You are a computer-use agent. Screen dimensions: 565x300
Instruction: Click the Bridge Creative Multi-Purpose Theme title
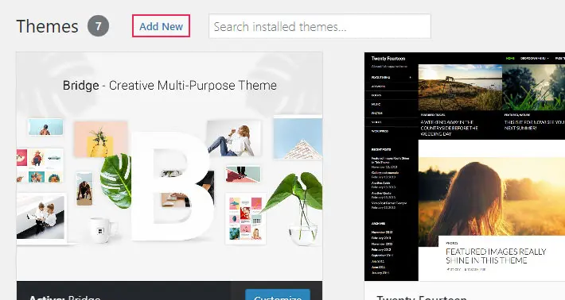pos(169,86)
